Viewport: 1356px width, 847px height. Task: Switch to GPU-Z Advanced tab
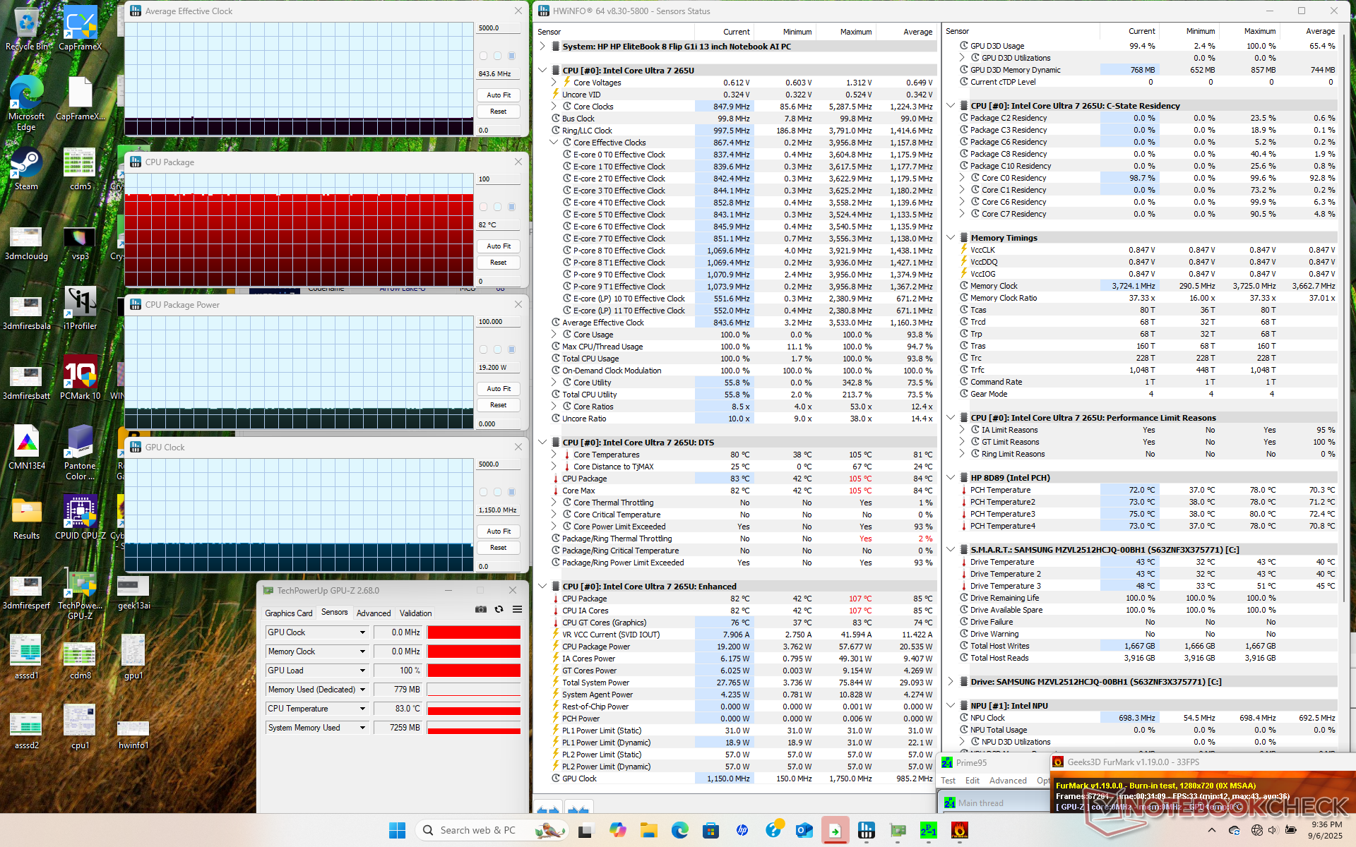(373, 613)
